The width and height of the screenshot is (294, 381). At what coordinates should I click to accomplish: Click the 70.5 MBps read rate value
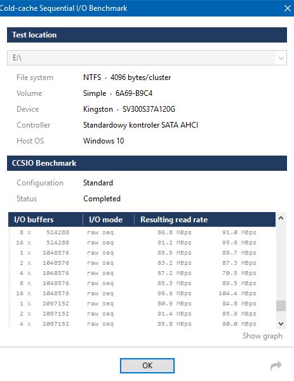click(x=239, y=273)
